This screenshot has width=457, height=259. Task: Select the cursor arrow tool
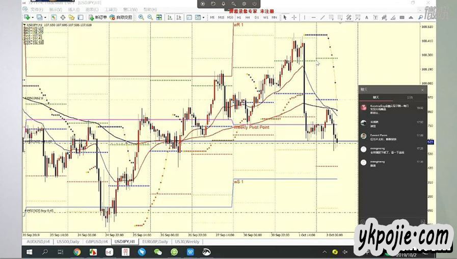pyautogui.click(x=285, y=17)
